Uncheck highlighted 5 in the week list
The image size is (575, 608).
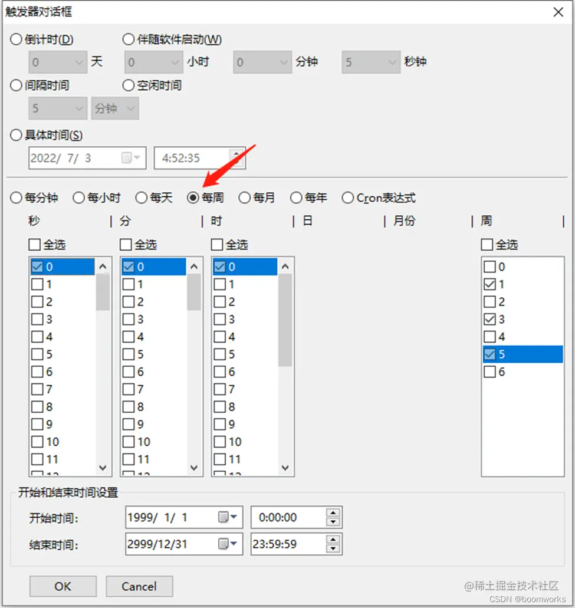pyautogui.click(x=489, y=354)
